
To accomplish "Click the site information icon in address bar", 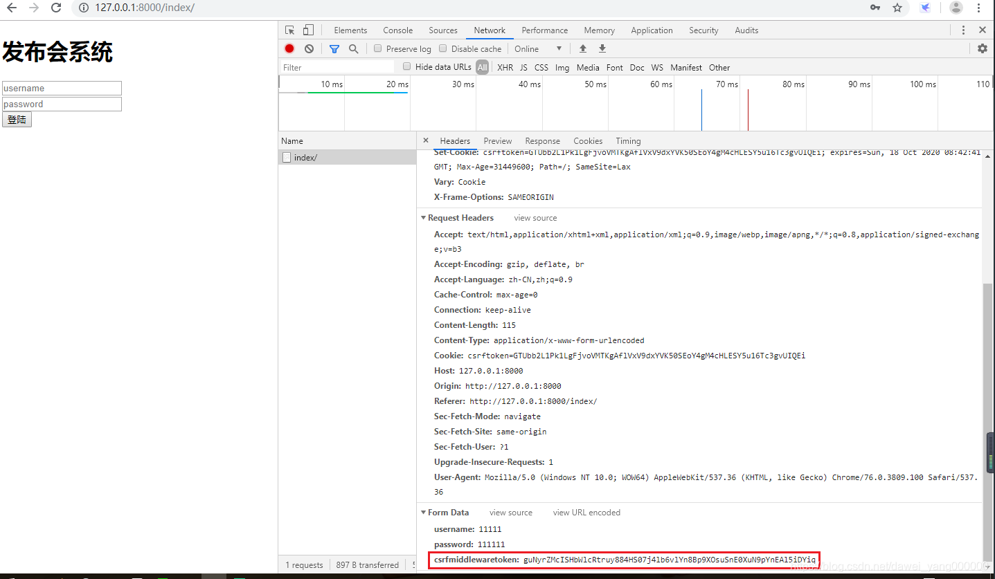I will coord(84,8).
